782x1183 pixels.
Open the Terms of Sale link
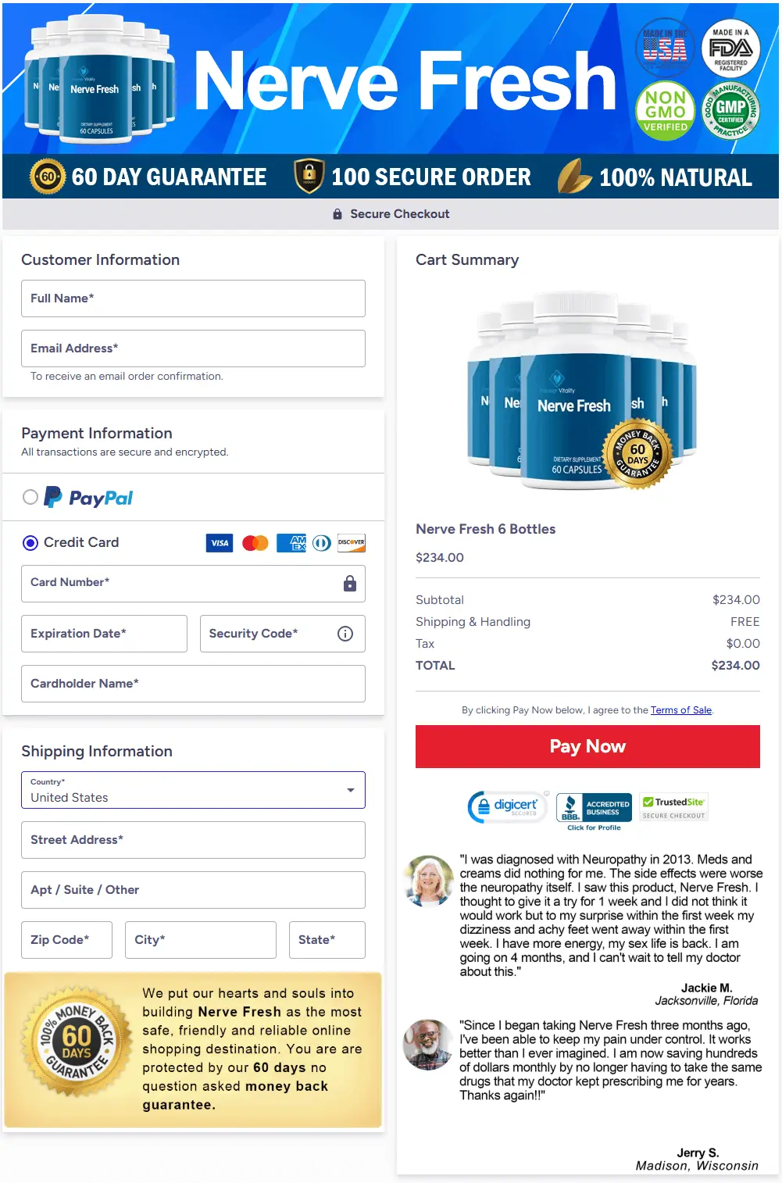[681, 710]
